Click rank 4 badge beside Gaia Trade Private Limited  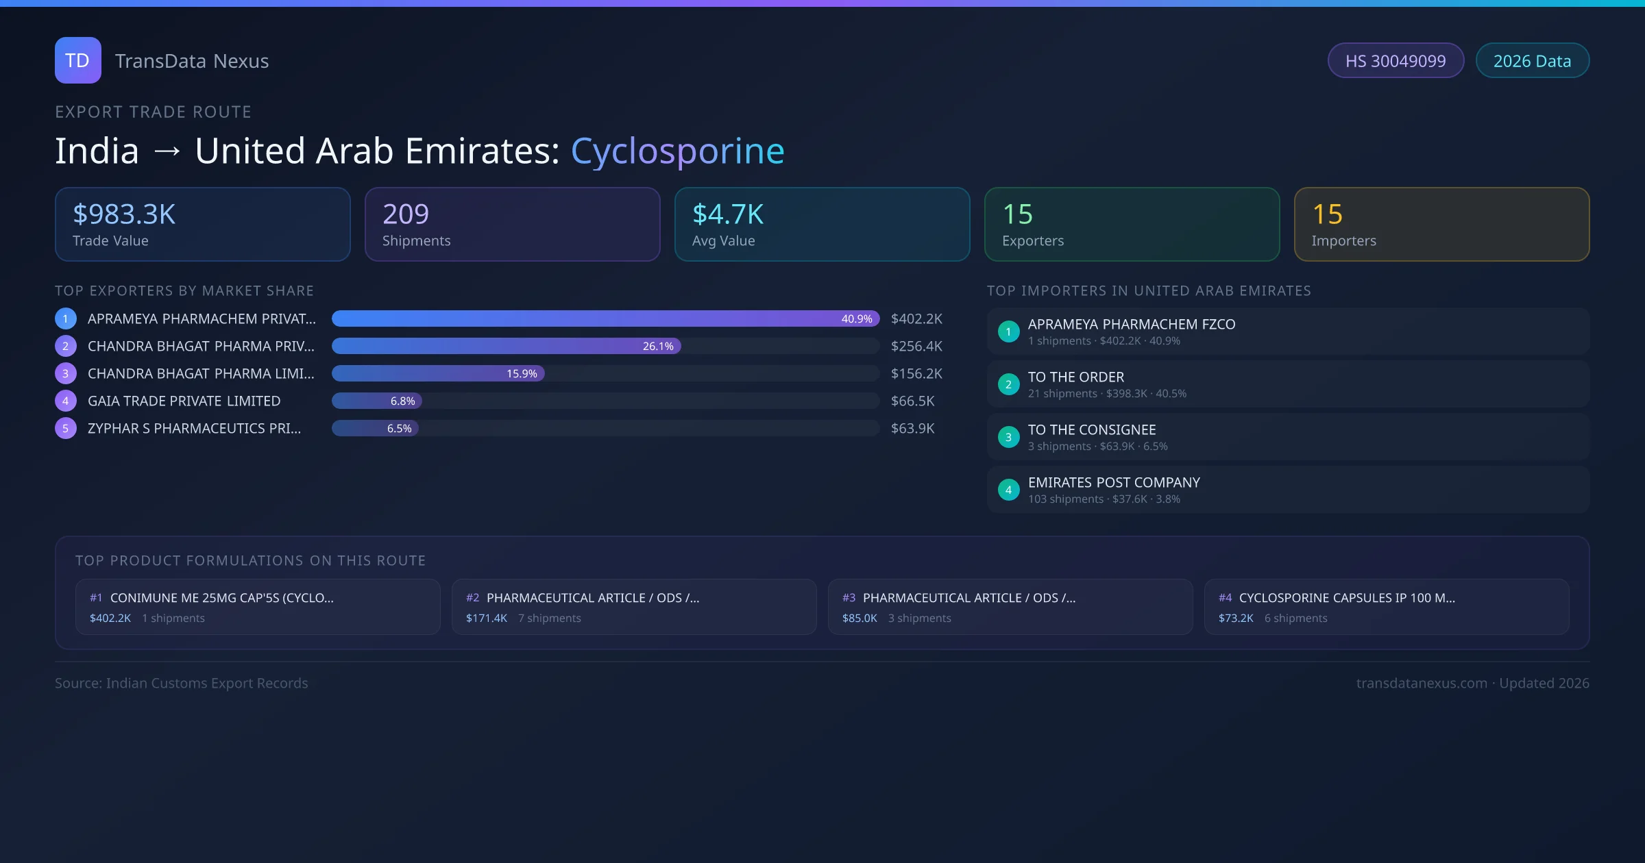pyautogui.click(x=66, y=401)
